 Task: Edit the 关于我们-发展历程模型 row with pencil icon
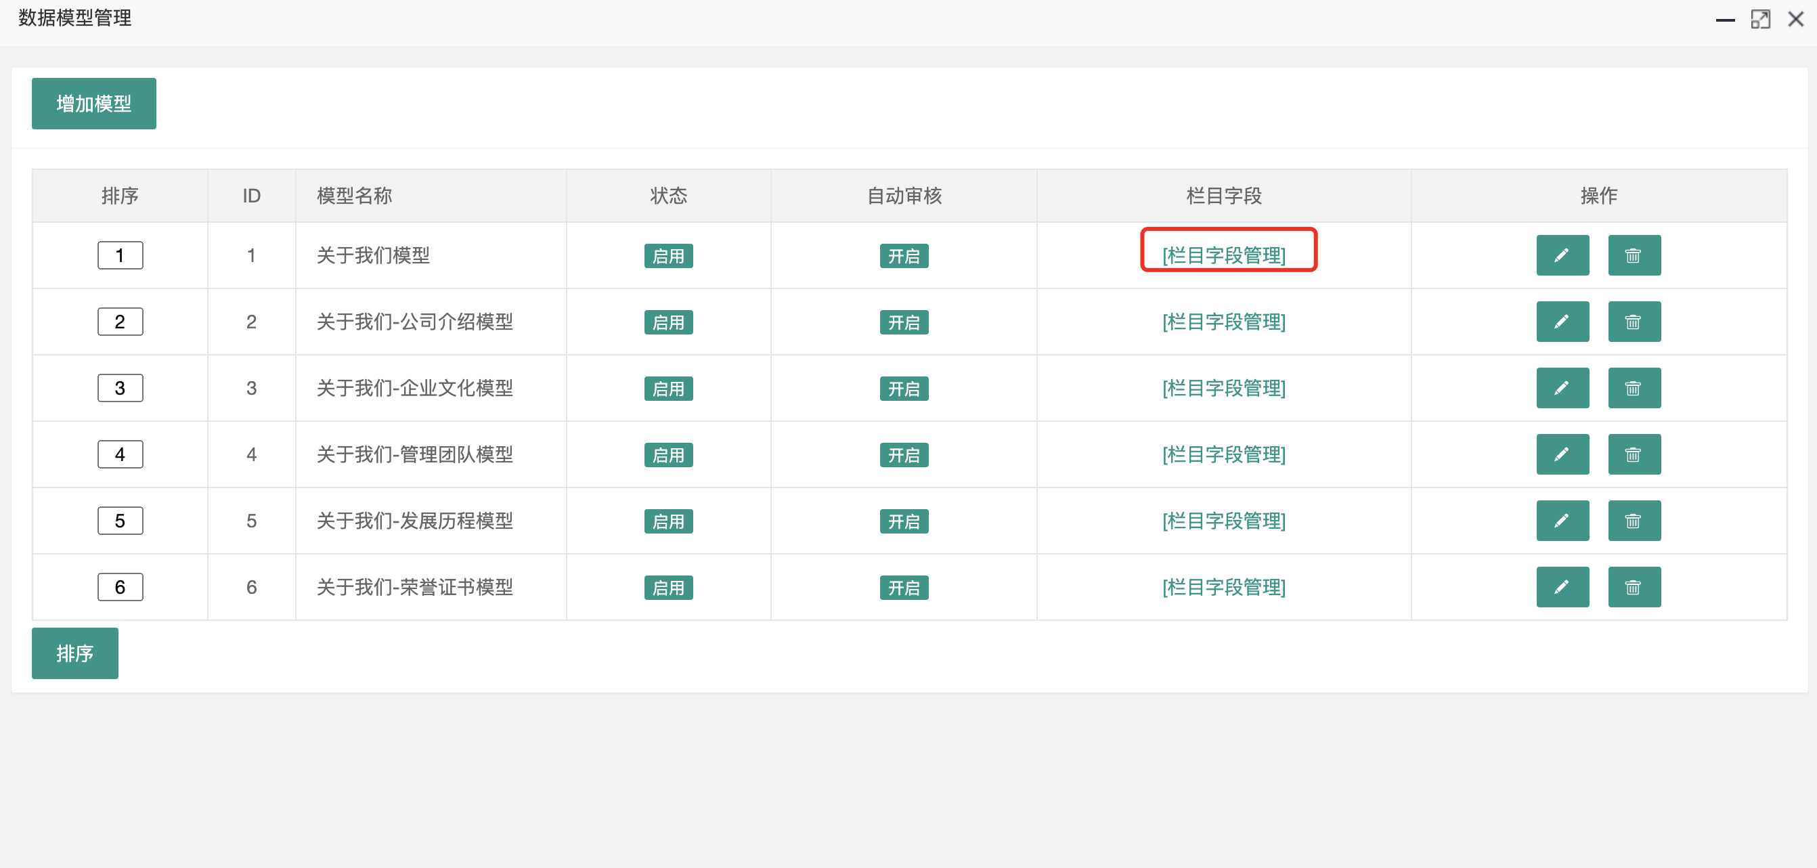[1562, 521]
